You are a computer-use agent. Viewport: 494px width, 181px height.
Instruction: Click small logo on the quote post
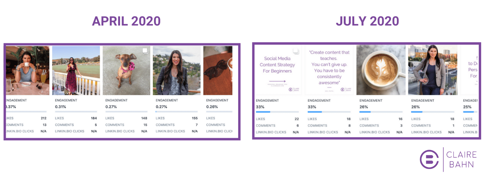coord(343,89)
